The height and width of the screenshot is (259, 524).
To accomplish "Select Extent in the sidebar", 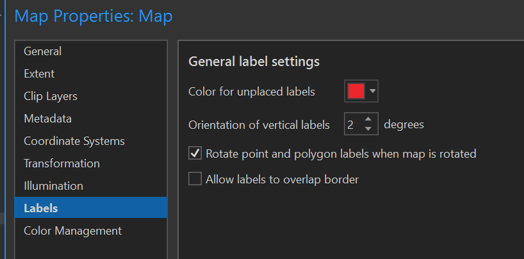I will tap(39, 74).
